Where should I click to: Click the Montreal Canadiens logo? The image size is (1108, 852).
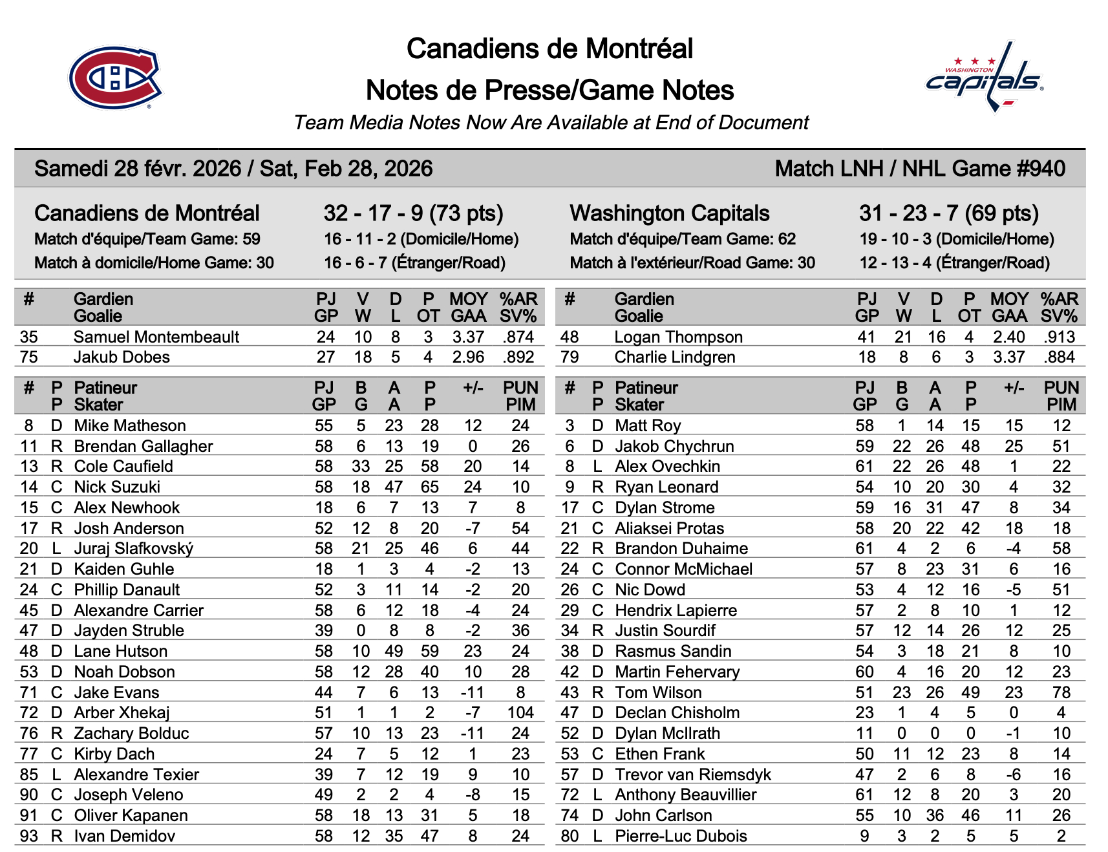(x=115, y=77)
